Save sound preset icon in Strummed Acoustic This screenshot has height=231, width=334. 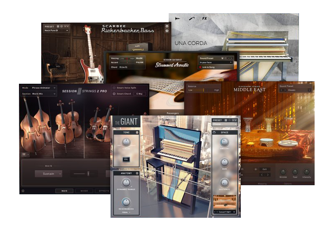[x=222, y=58]
